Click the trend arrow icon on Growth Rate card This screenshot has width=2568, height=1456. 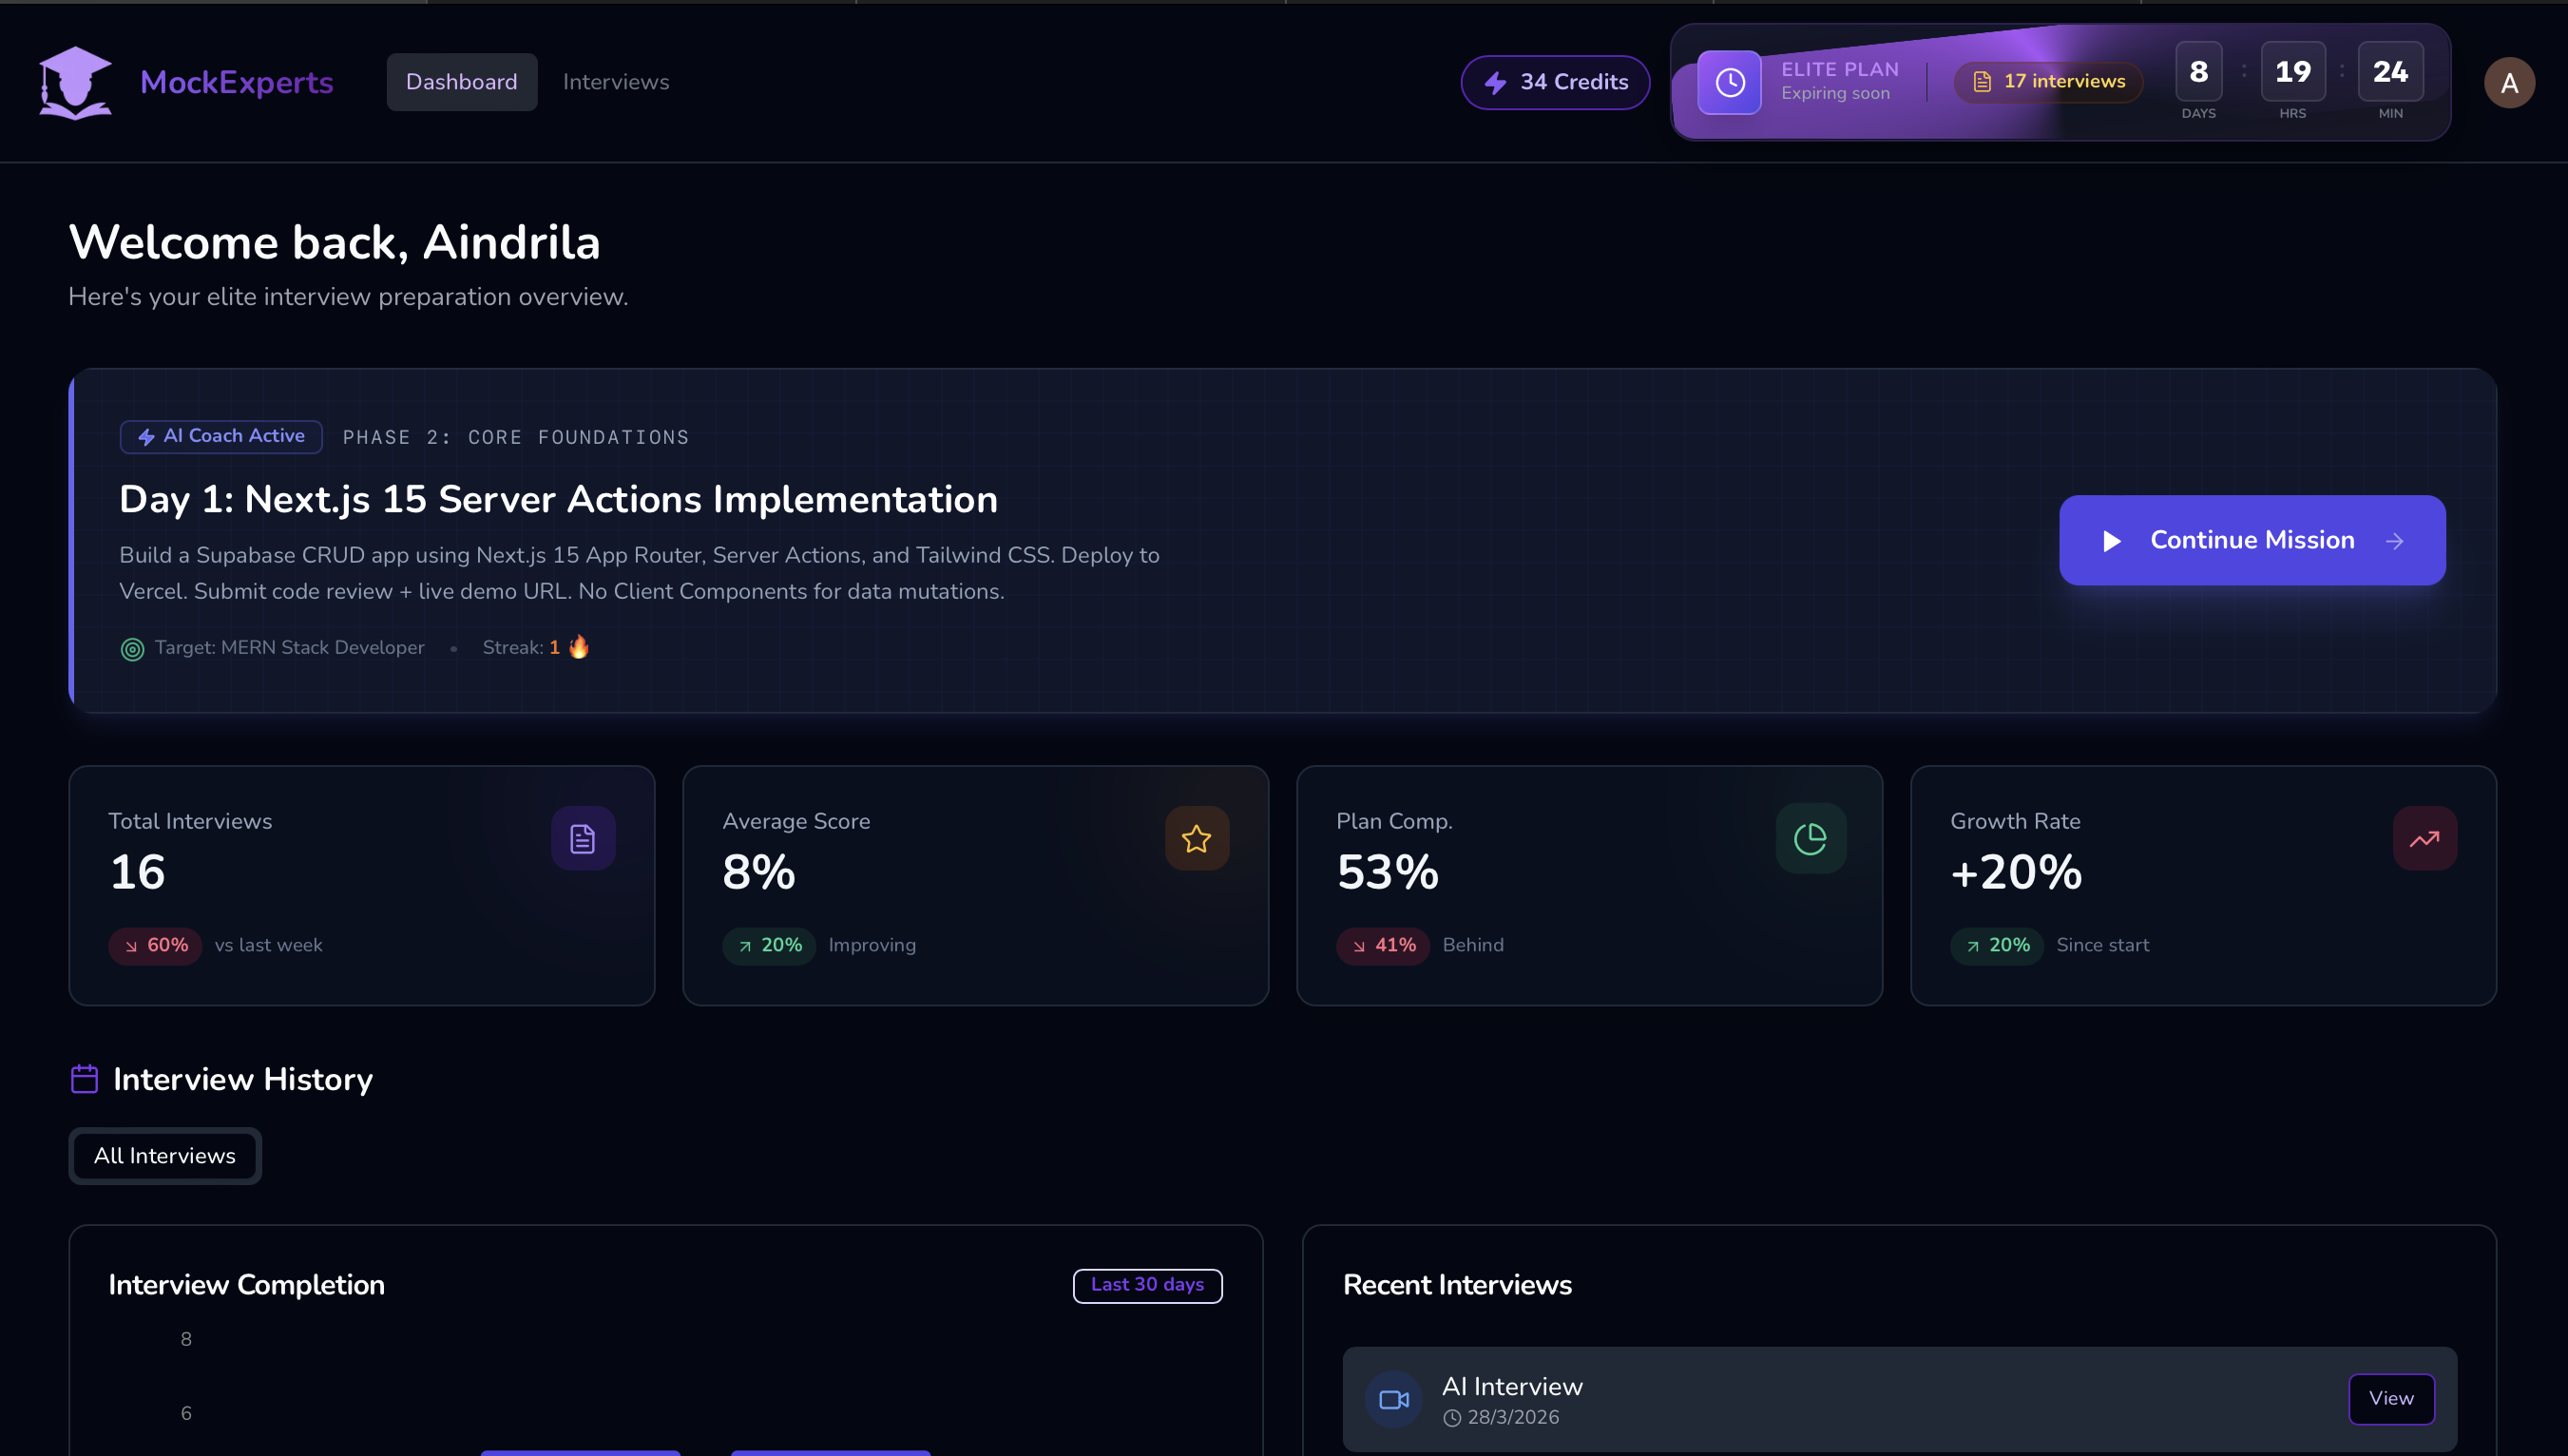click(x=2424, y=838)
